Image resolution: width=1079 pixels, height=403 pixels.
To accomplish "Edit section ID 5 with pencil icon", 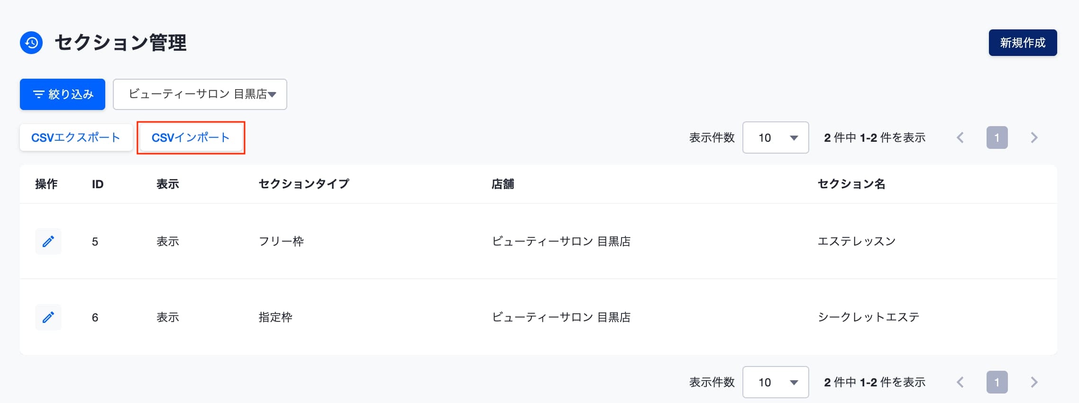I will [48, 241].
